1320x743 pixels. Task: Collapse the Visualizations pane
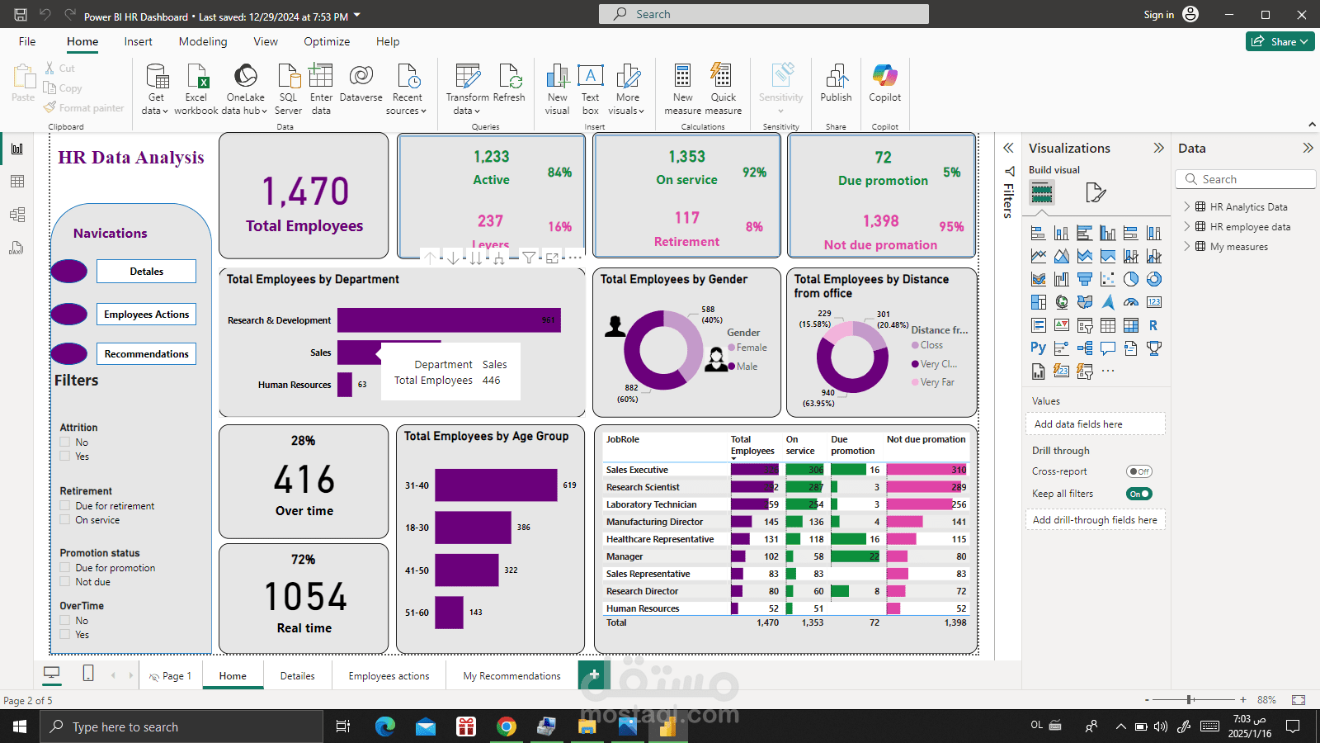coord(1158,148)
